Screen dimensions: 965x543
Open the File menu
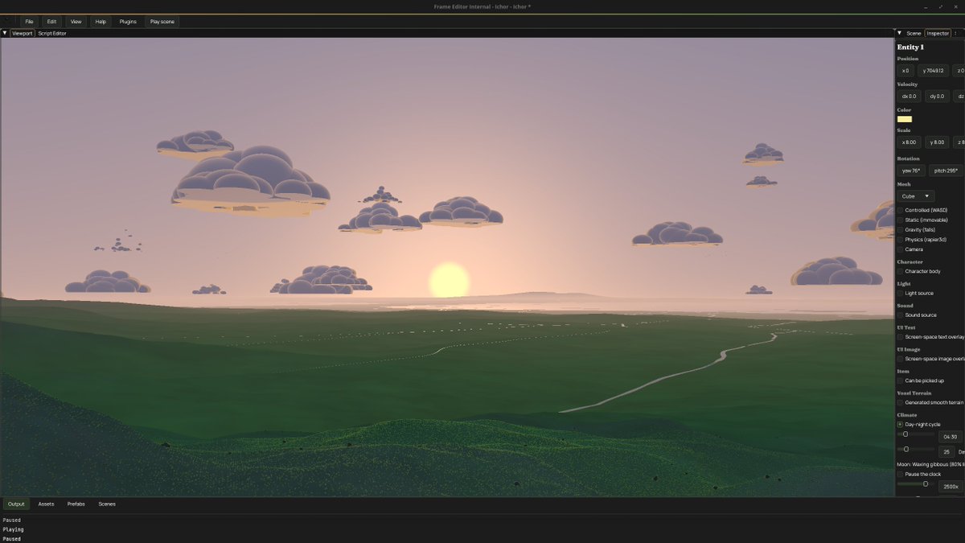tap(29, 22)
